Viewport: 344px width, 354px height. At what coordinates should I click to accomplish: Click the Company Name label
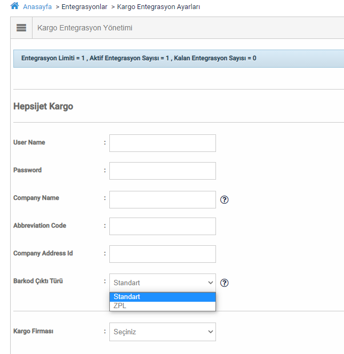click(36, 198)
